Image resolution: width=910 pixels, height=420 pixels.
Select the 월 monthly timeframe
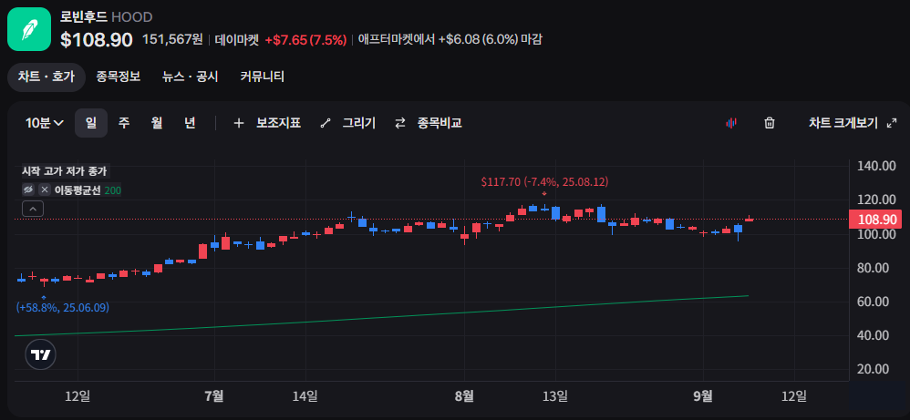click(x=157, y=123)
